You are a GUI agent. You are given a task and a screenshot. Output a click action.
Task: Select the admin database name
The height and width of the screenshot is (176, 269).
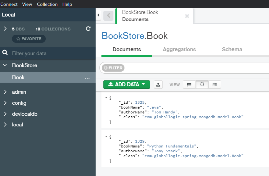pos(19,92)
